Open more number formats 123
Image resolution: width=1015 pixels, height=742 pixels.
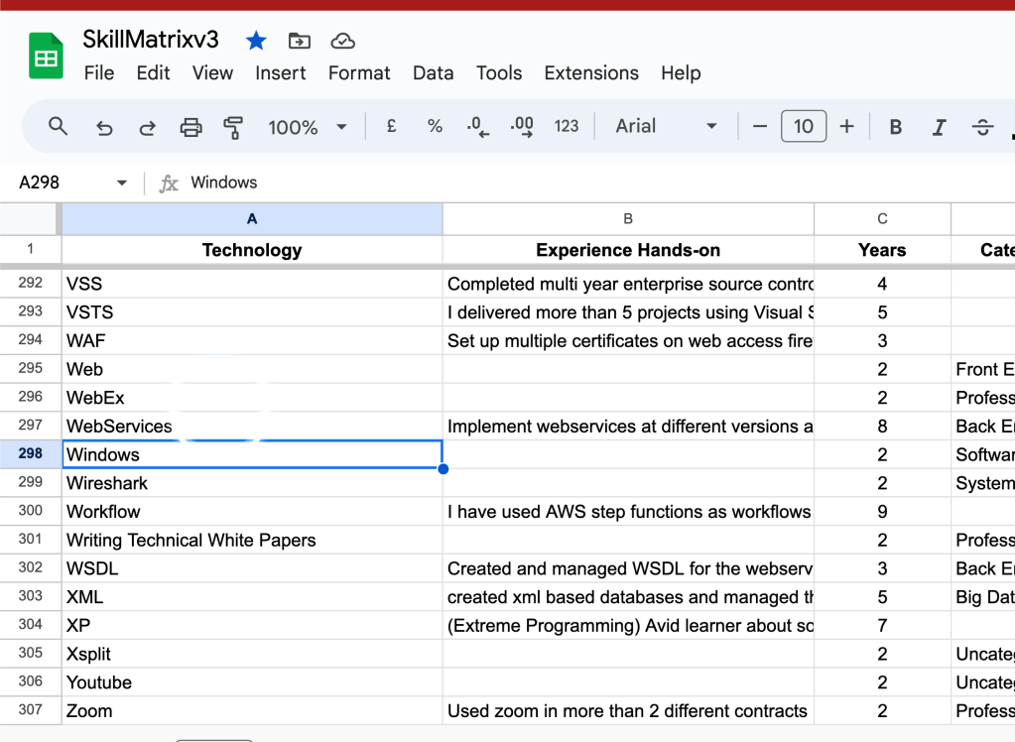pos(567,126)
